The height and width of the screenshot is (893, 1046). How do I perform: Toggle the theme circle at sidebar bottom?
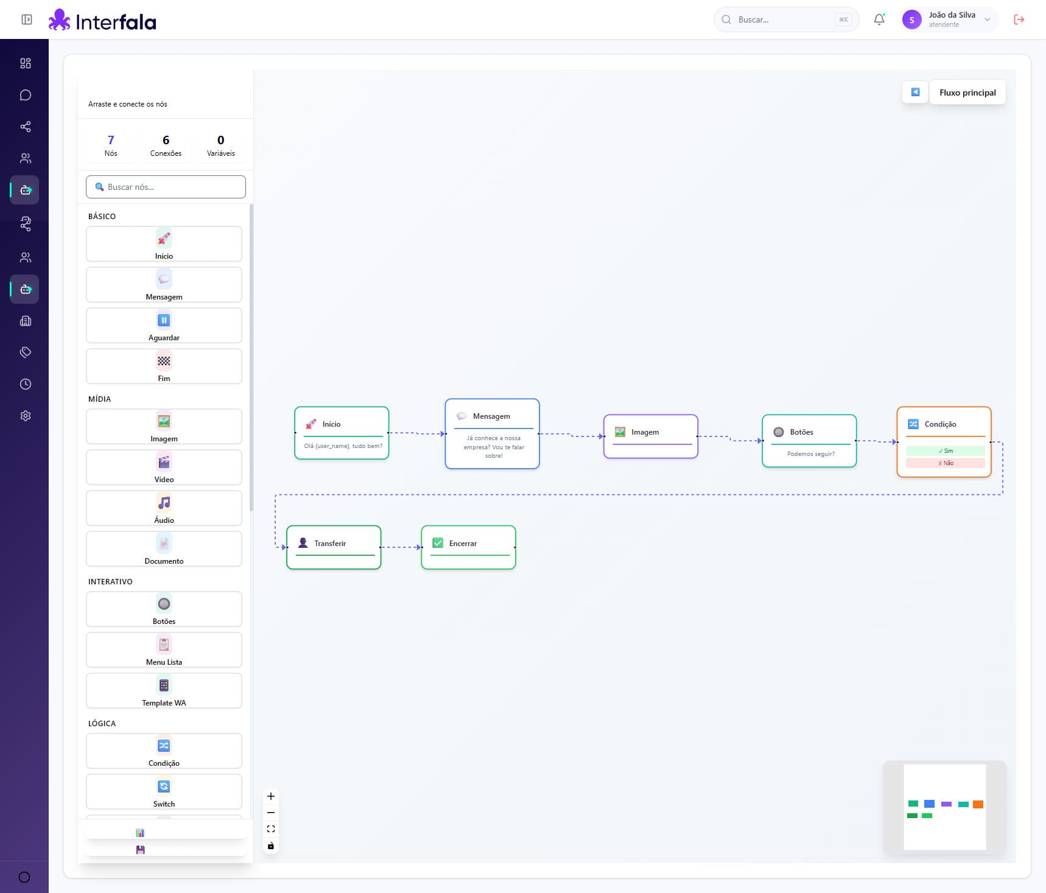(x=24, y=877)
